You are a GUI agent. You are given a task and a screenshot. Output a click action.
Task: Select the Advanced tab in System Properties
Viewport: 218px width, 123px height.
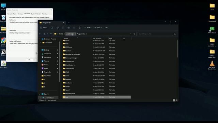click(x=27, y=14)
